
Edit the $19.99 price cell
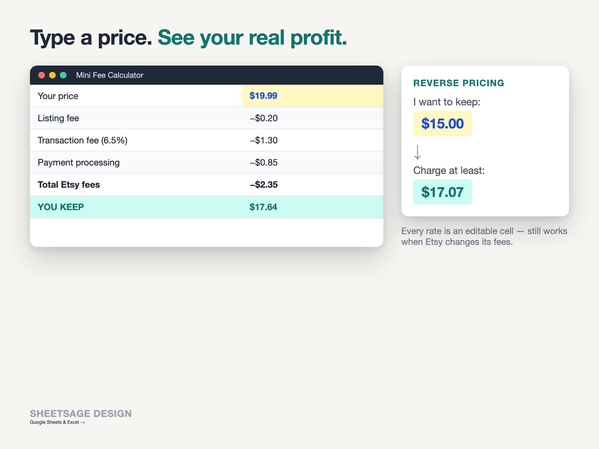pos(313,96)
